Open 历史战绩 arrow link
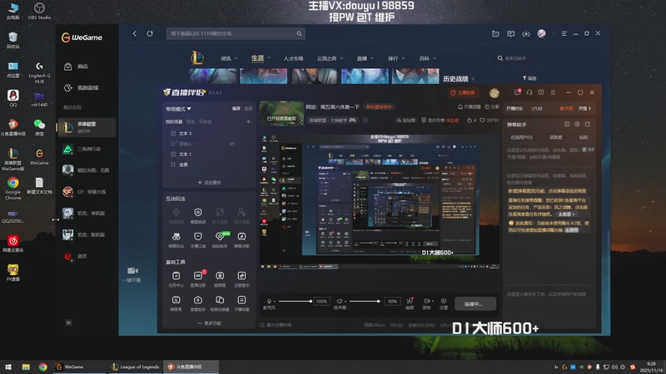The width and height of the screenshot is (666, 374). tap(474, 79)
